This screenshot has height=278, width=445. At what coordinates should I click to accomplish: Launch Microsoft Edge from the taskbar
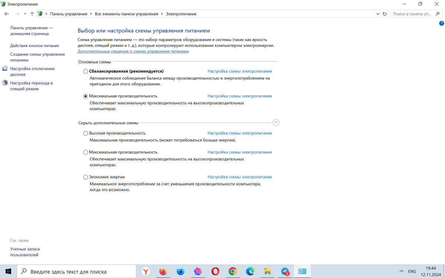[x=250, y=271]
